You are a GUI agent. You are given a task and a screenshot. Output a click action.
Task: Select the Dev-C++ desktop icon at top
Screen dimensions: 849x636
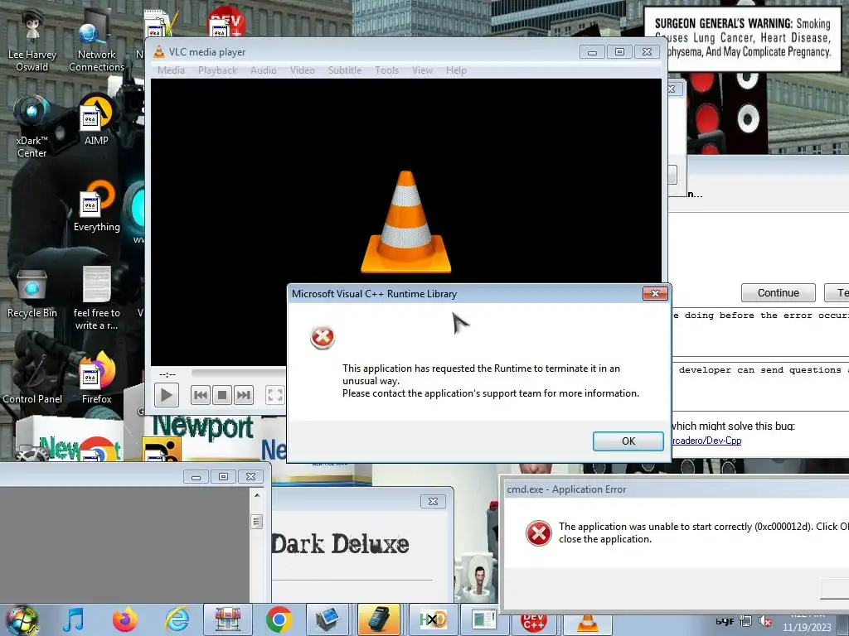(x=226, y=22)
